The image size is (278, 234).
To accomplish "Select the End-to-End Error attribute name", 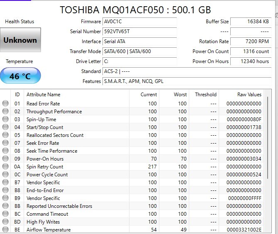I will (x=45, y=190).
